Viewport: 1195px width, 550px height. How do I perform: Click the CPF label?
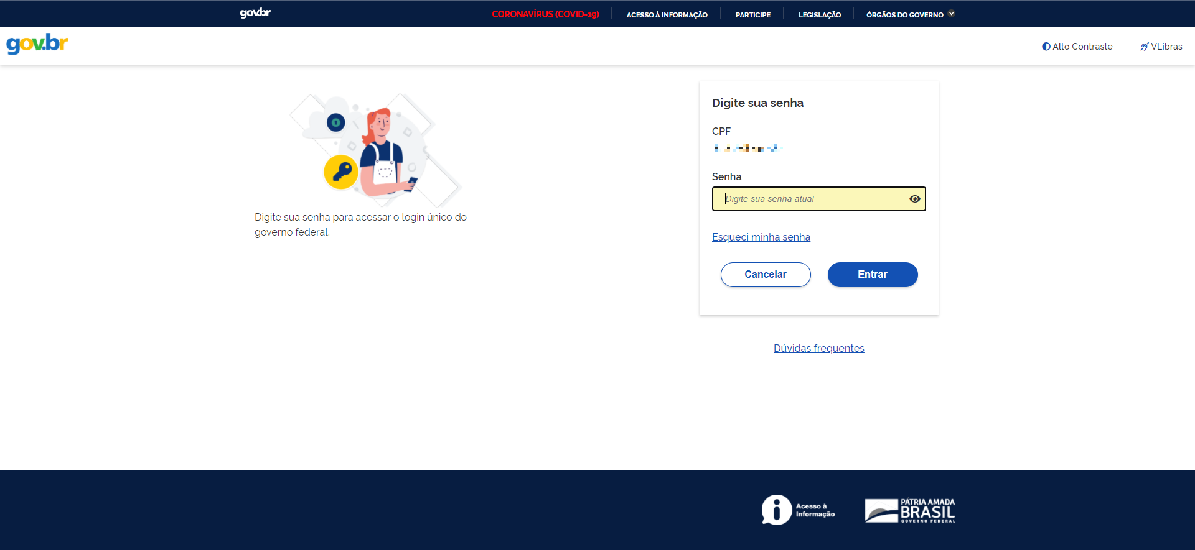pyautogui.click(x=721, y=131)
